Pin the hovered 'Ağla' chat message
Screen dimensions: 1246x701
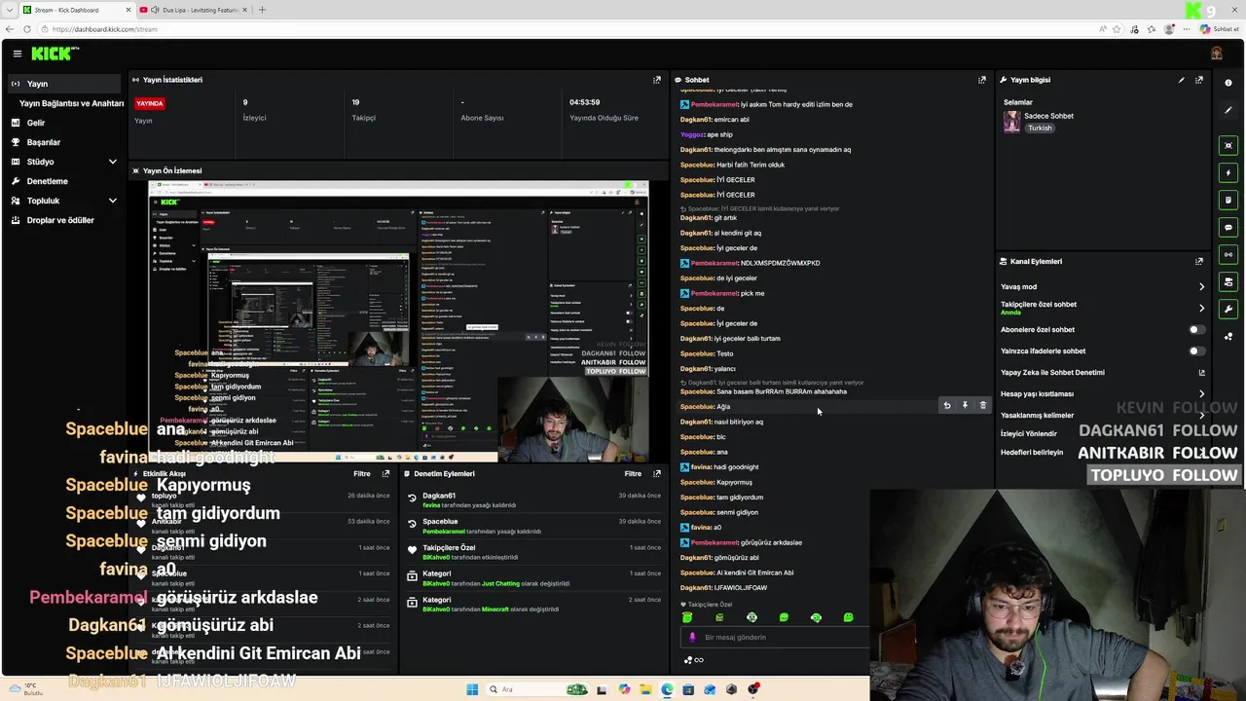[965, 406]
